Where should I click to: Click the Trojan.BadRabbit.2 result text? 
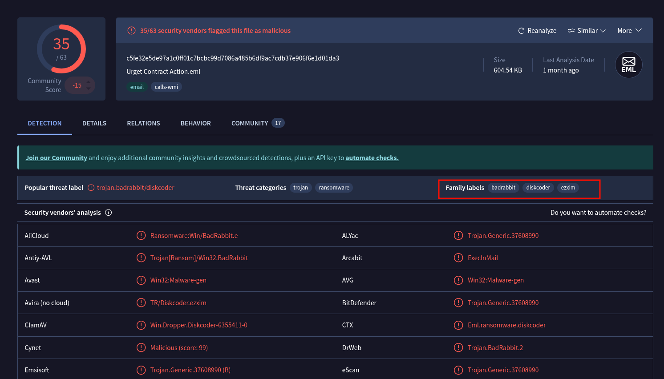click(x=495, y=348)
